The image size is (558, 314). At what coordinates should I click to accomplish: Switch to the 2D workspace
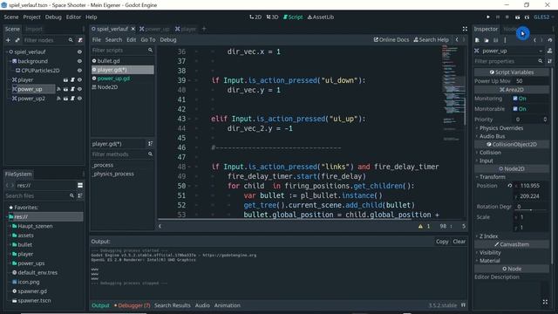255,17
